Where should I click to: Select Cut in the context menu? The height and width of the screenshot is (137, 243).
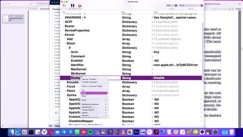pos(94,90)
